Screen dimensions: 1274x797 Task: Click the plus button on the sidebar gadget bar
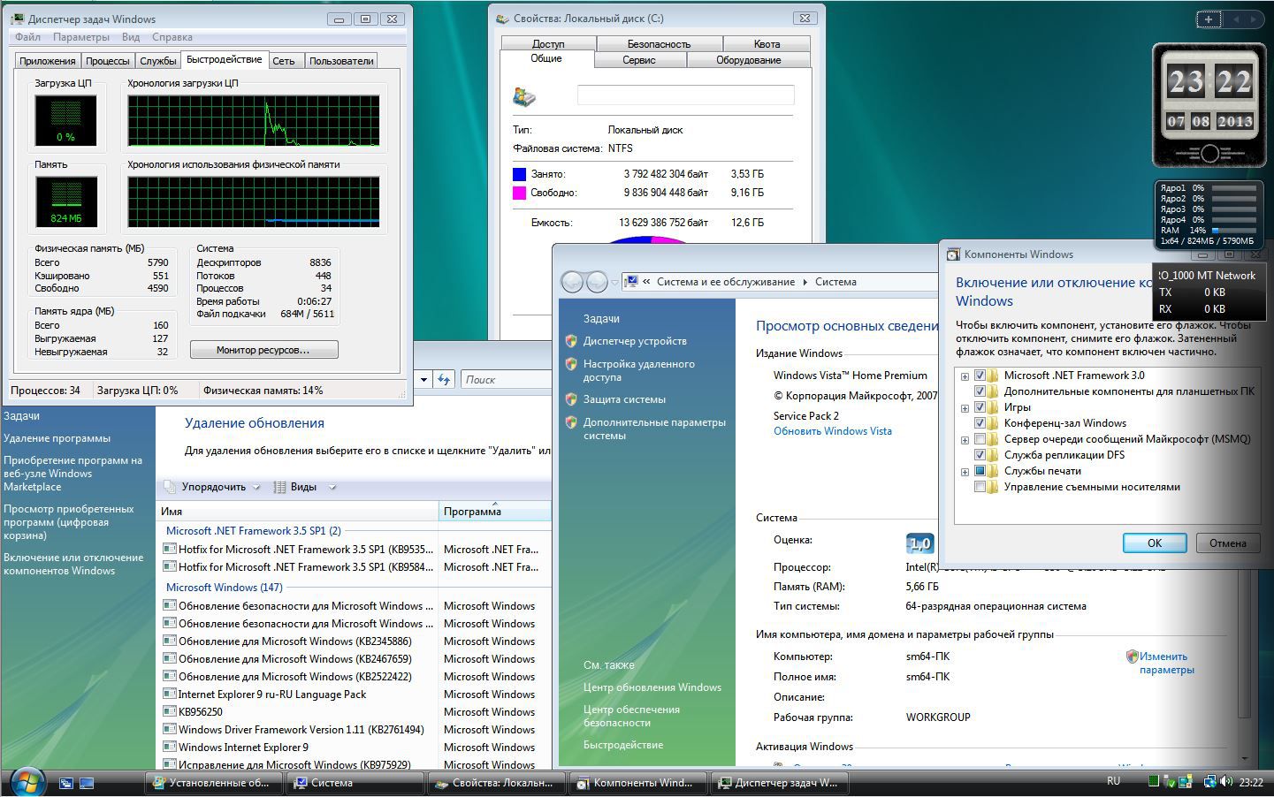(x=1209, y=19)
